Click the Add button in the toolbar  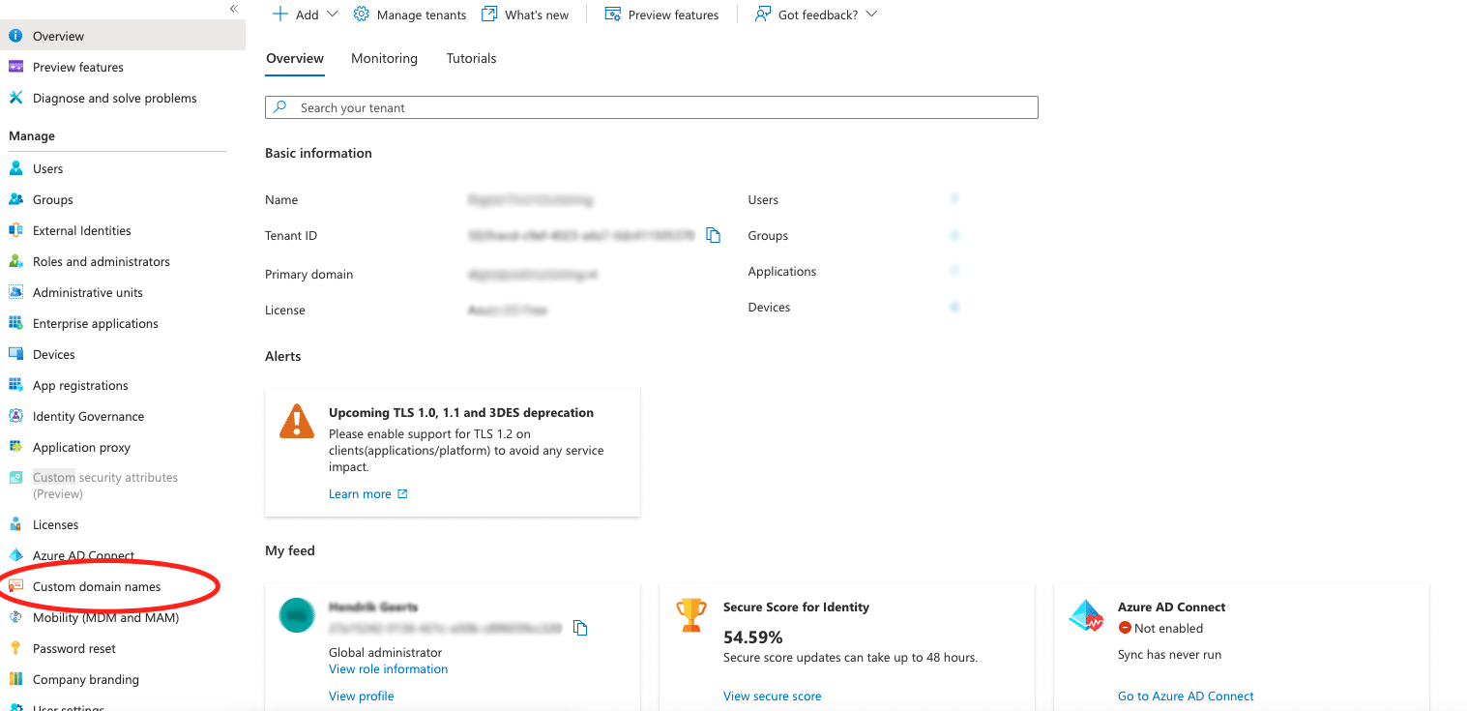(x=296, y=15)
